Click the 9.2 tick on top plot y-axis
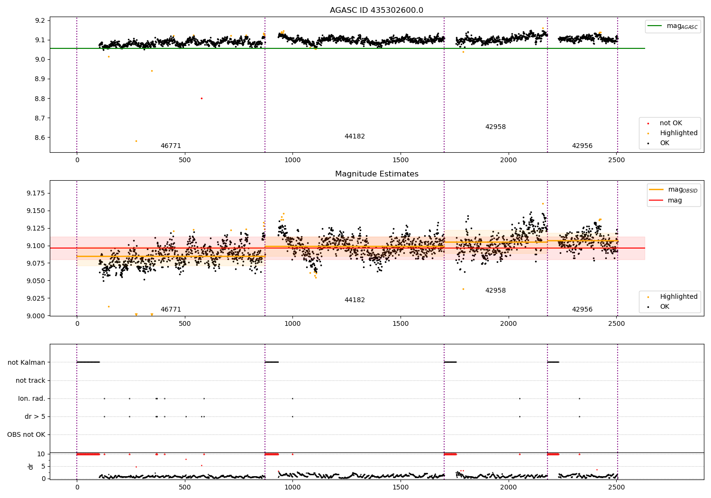 (40, 21)
